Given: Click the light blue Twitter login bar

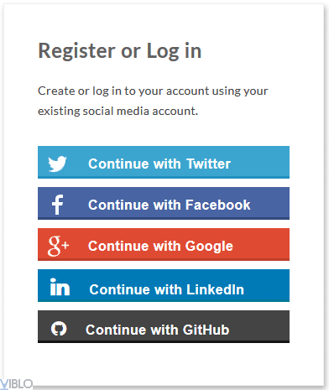Looking at the screenshot, I should coord(164,162).
